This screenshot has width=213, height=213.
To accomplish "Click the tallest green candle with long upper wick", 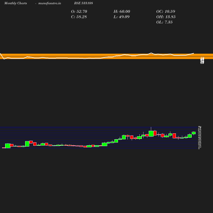I will pos(151,134).
